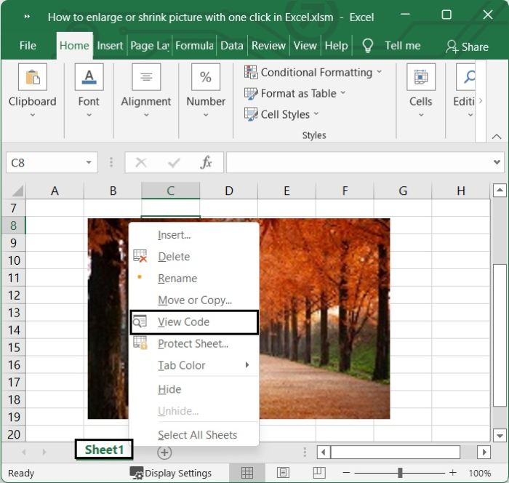Click the Font group icon
The width and height of the screenshot is (509, 483).
tap(89, 77)
